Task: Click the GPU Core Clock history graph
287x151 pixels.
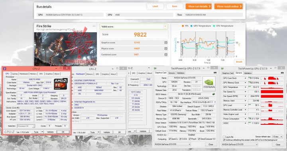Action: click(272, 78)
